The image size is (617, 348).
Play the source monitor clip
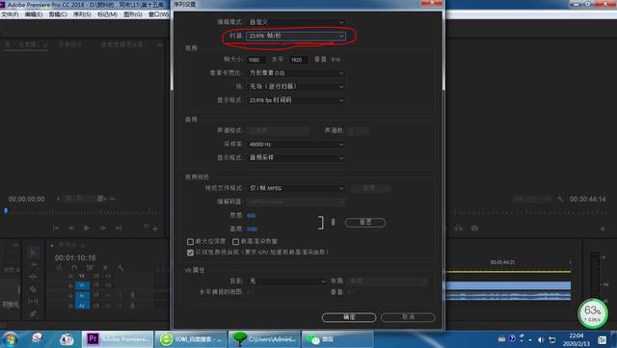point(87,228)
